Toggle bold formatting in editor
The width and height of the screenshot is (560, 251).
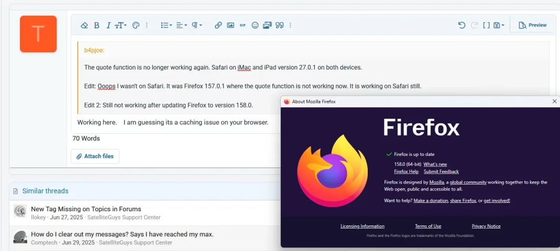(x=96, y=25)
